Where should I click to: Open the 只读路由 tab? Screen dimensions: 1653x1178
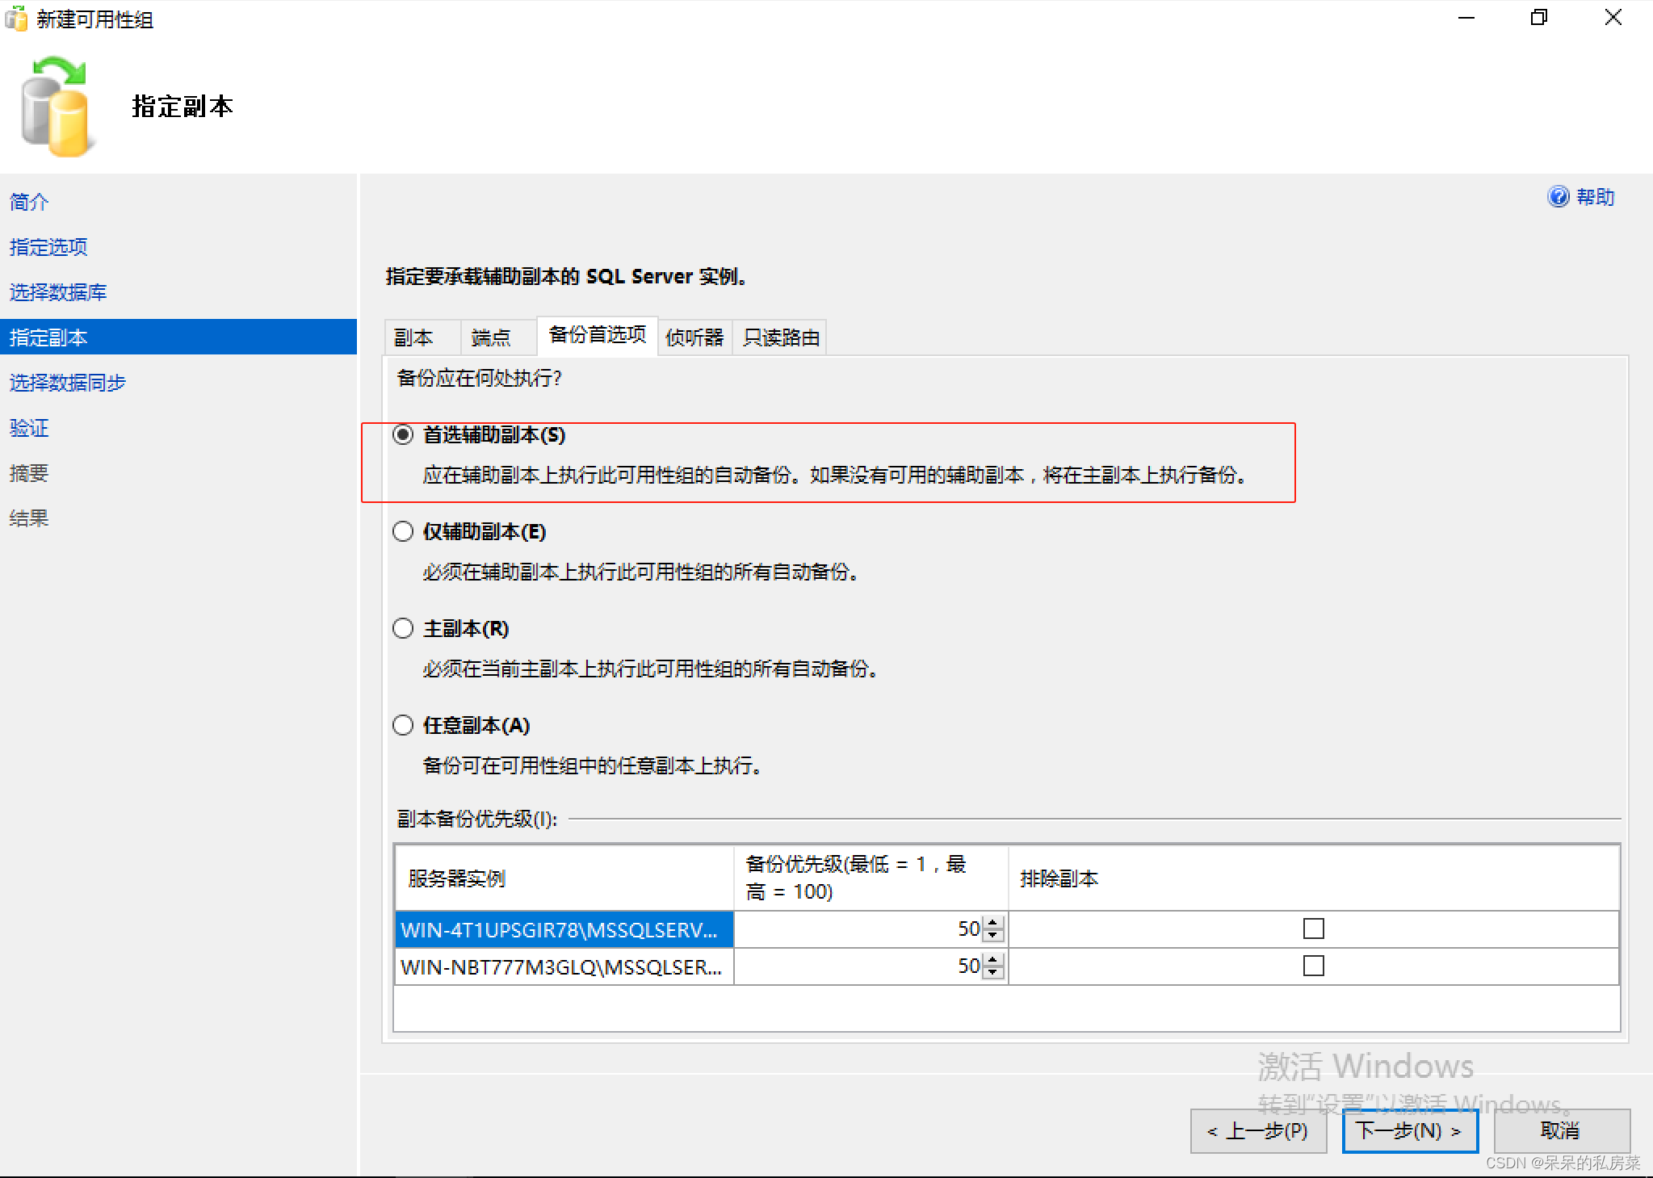click(779, 337)
